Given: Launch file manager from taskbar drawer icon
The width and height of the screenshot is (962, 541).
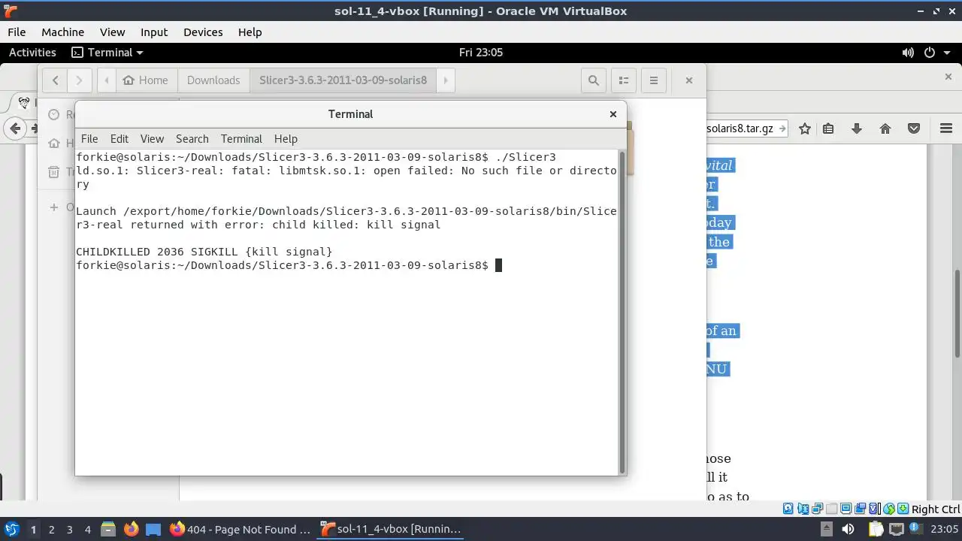Looking at the screenshot, I should coord(108,530).
